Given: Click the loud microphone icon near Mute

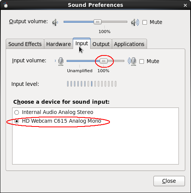Looking at the screenshot, I should coord(132,61).
